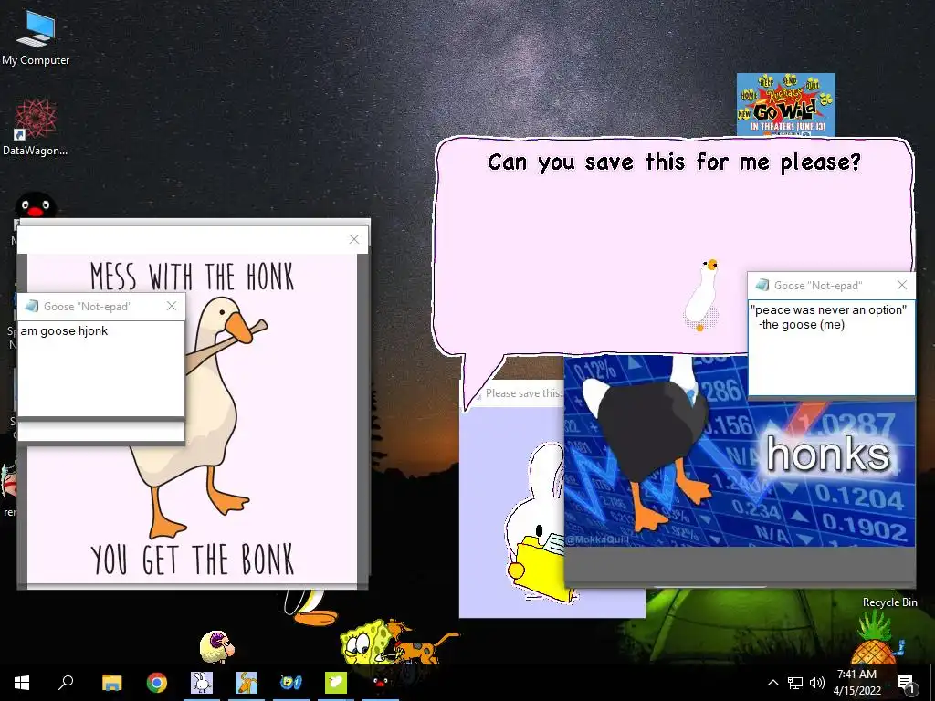Switch to the blue cartoon-eyes taskbar app

291,683
